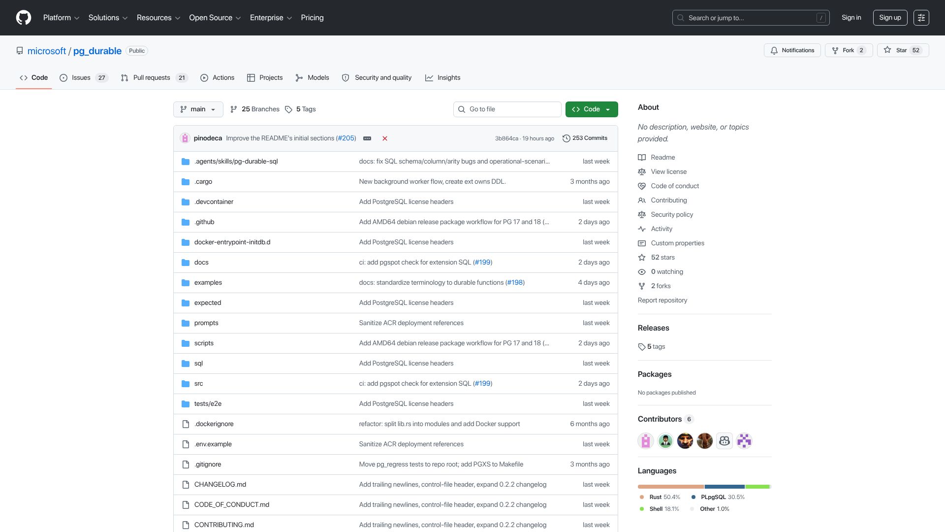Open 25 Branches link

[x=255, y=109]
